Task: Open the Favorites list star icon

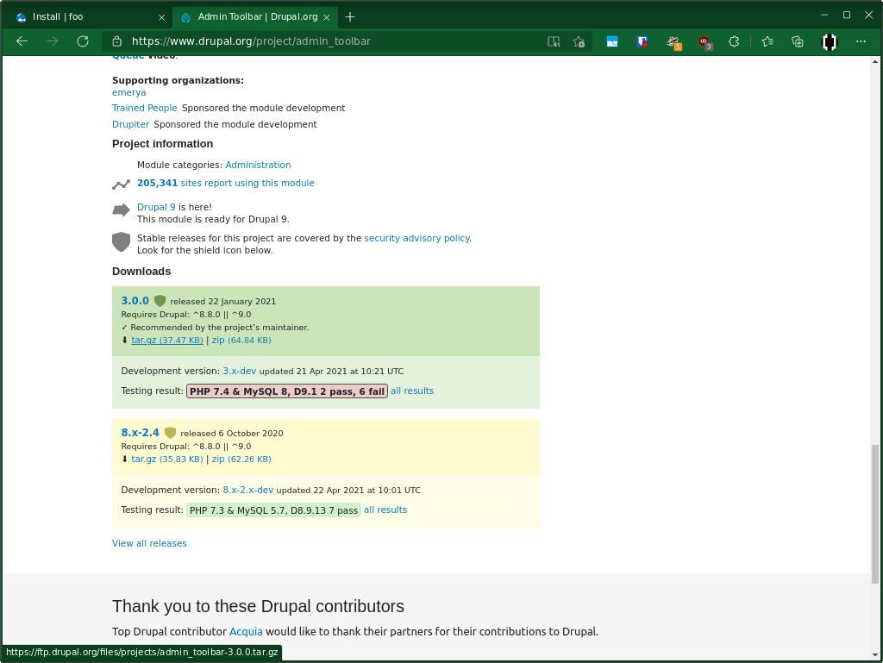Action: [766, 41]
